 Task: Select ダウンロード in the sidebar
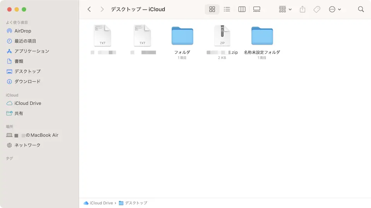click(x=27, y=81)
